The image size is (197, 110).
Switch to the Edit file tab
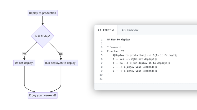click(106, 30)
